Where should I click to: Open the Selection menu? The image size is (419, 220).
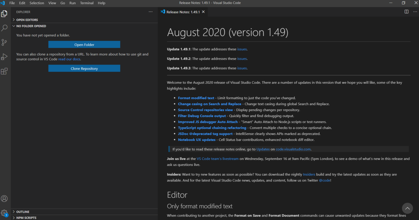click(37, 3)
